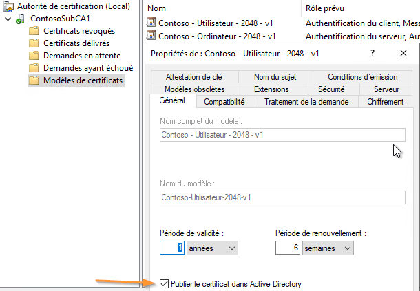Click the Autorité de certification root icon
The width and height of the screenshot is (420, 291).
click(x=8, y=6)
